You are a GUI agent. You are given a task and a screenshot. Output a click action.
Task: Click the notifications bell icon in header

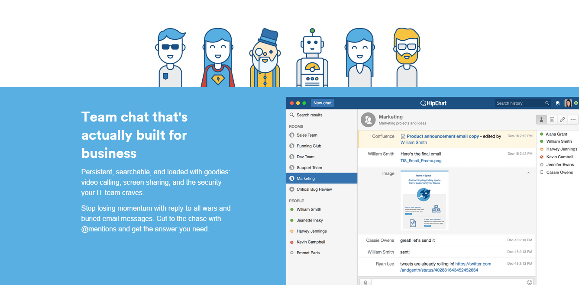[x=558, y=103]
